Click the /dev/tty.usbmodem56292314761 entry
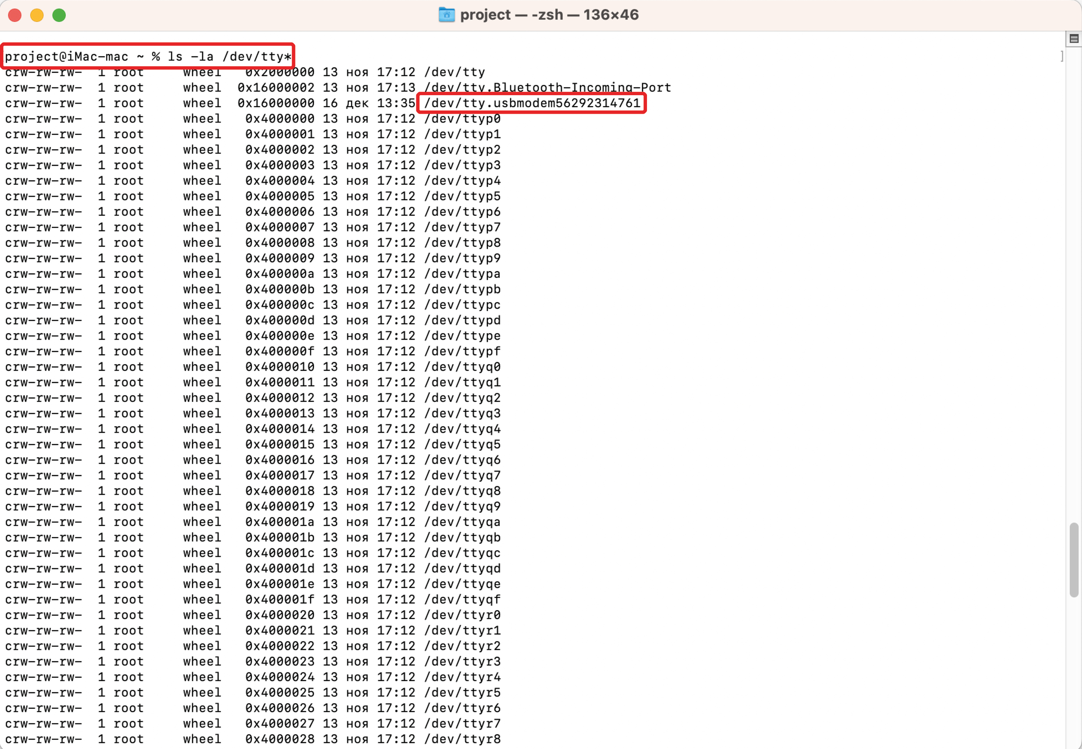This screenshot has width=1082, height=749. coord(532,103)
